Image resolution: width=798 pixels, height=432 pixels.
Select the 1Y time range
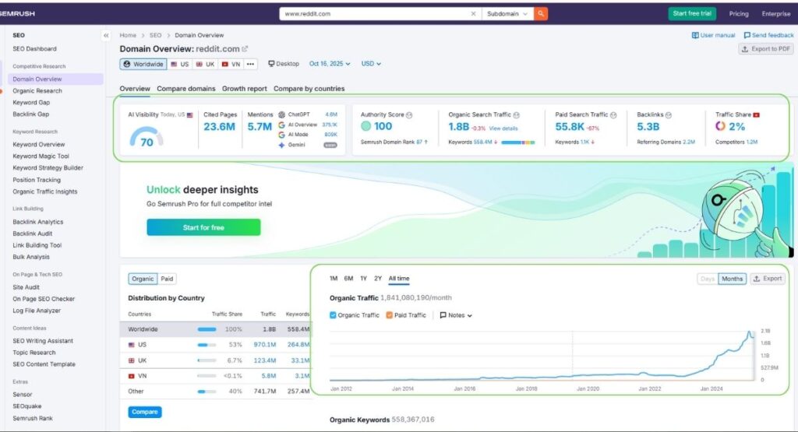coord(363,279)
